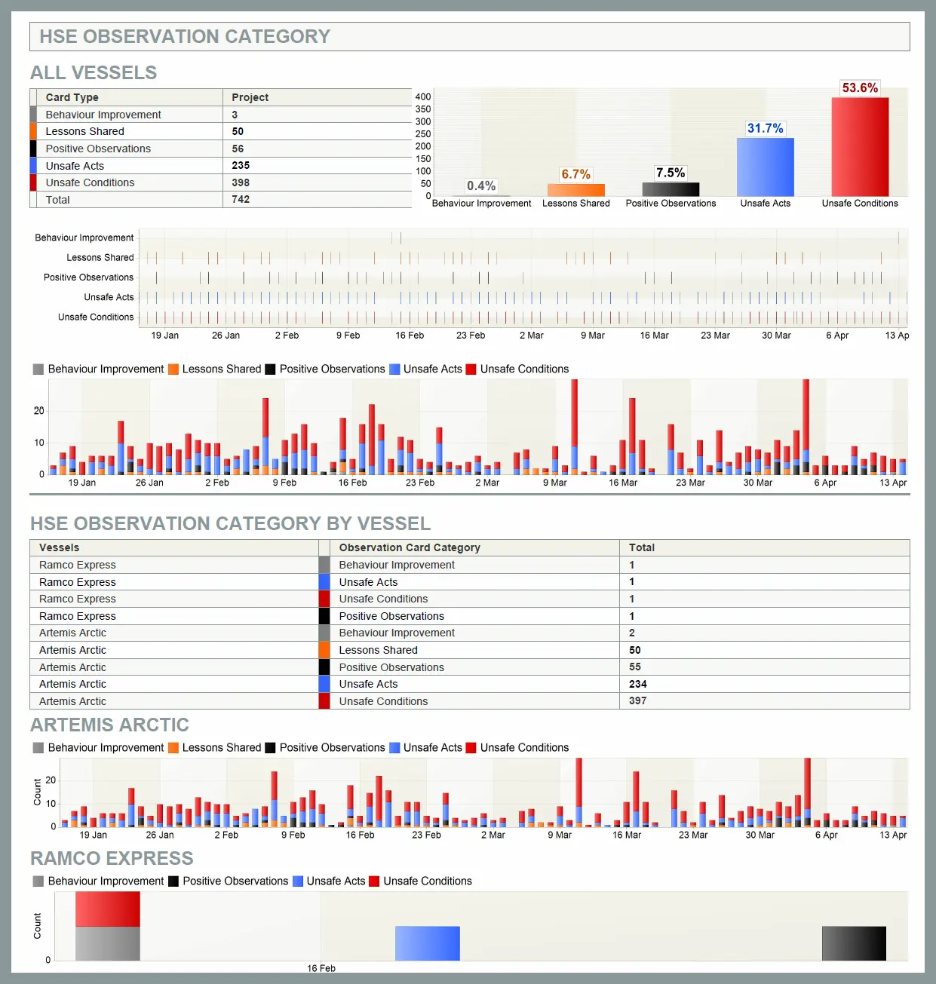Select Artemis Arctic Behaviour Improvement row
936x984 pixels.
pos(469,633)
